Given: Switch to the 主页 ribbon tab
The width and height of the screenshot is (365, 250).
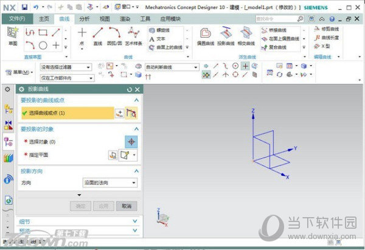Looking at the screenshot, I should point(44,19).
